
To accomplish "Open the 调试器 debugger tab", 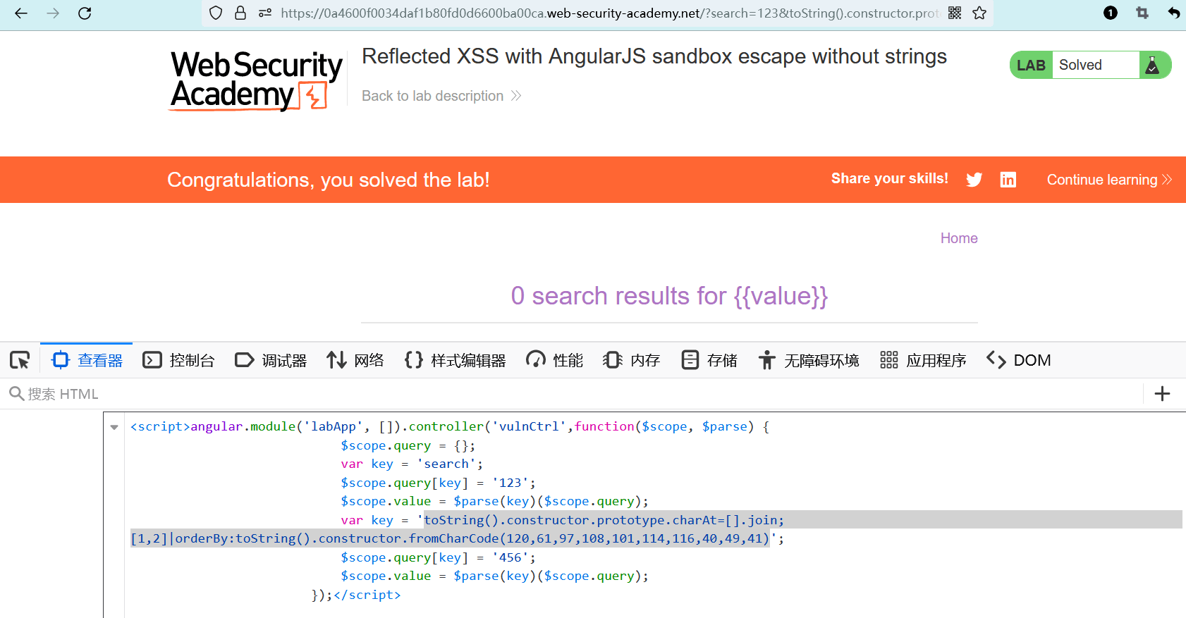I will tap(271, 360).
